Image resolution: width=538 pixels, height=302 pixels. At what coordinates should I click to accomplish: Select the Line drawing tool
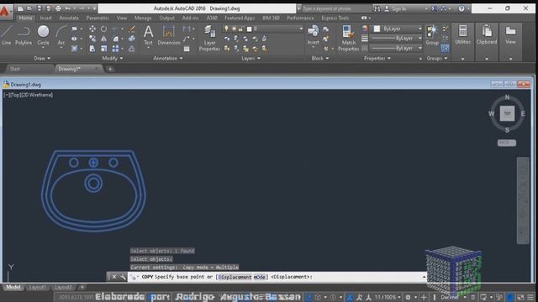point(6,35)
